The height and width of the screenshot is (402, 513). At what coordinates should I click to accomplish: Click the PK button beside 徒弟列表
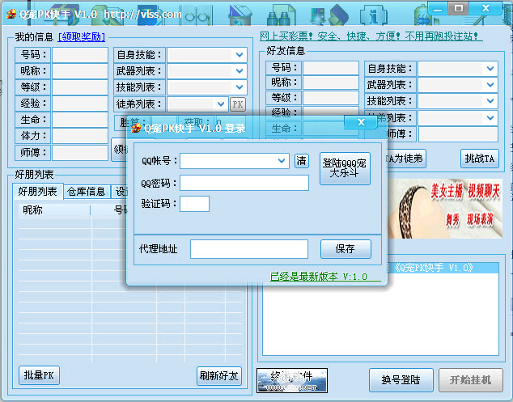238,104
